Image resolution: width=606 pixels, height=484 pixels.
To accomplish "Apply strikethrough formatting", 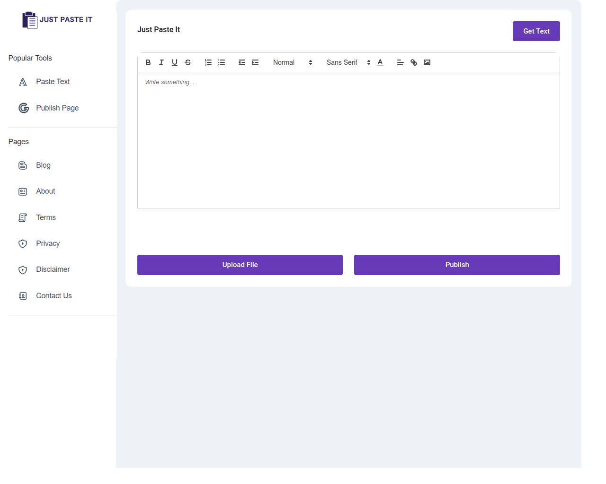I will pyautogui.click(x=187, y=62).
